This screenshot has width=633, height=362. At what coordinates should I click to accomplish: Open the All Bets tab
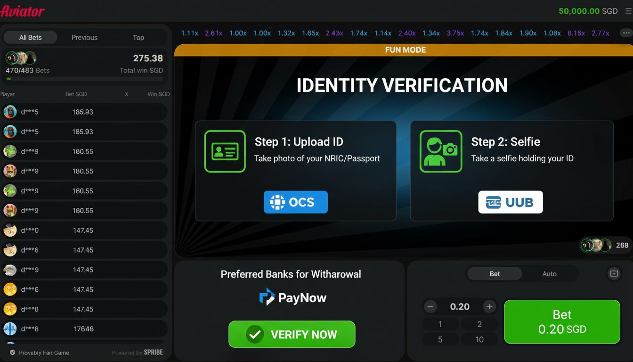tap(30, 37)
